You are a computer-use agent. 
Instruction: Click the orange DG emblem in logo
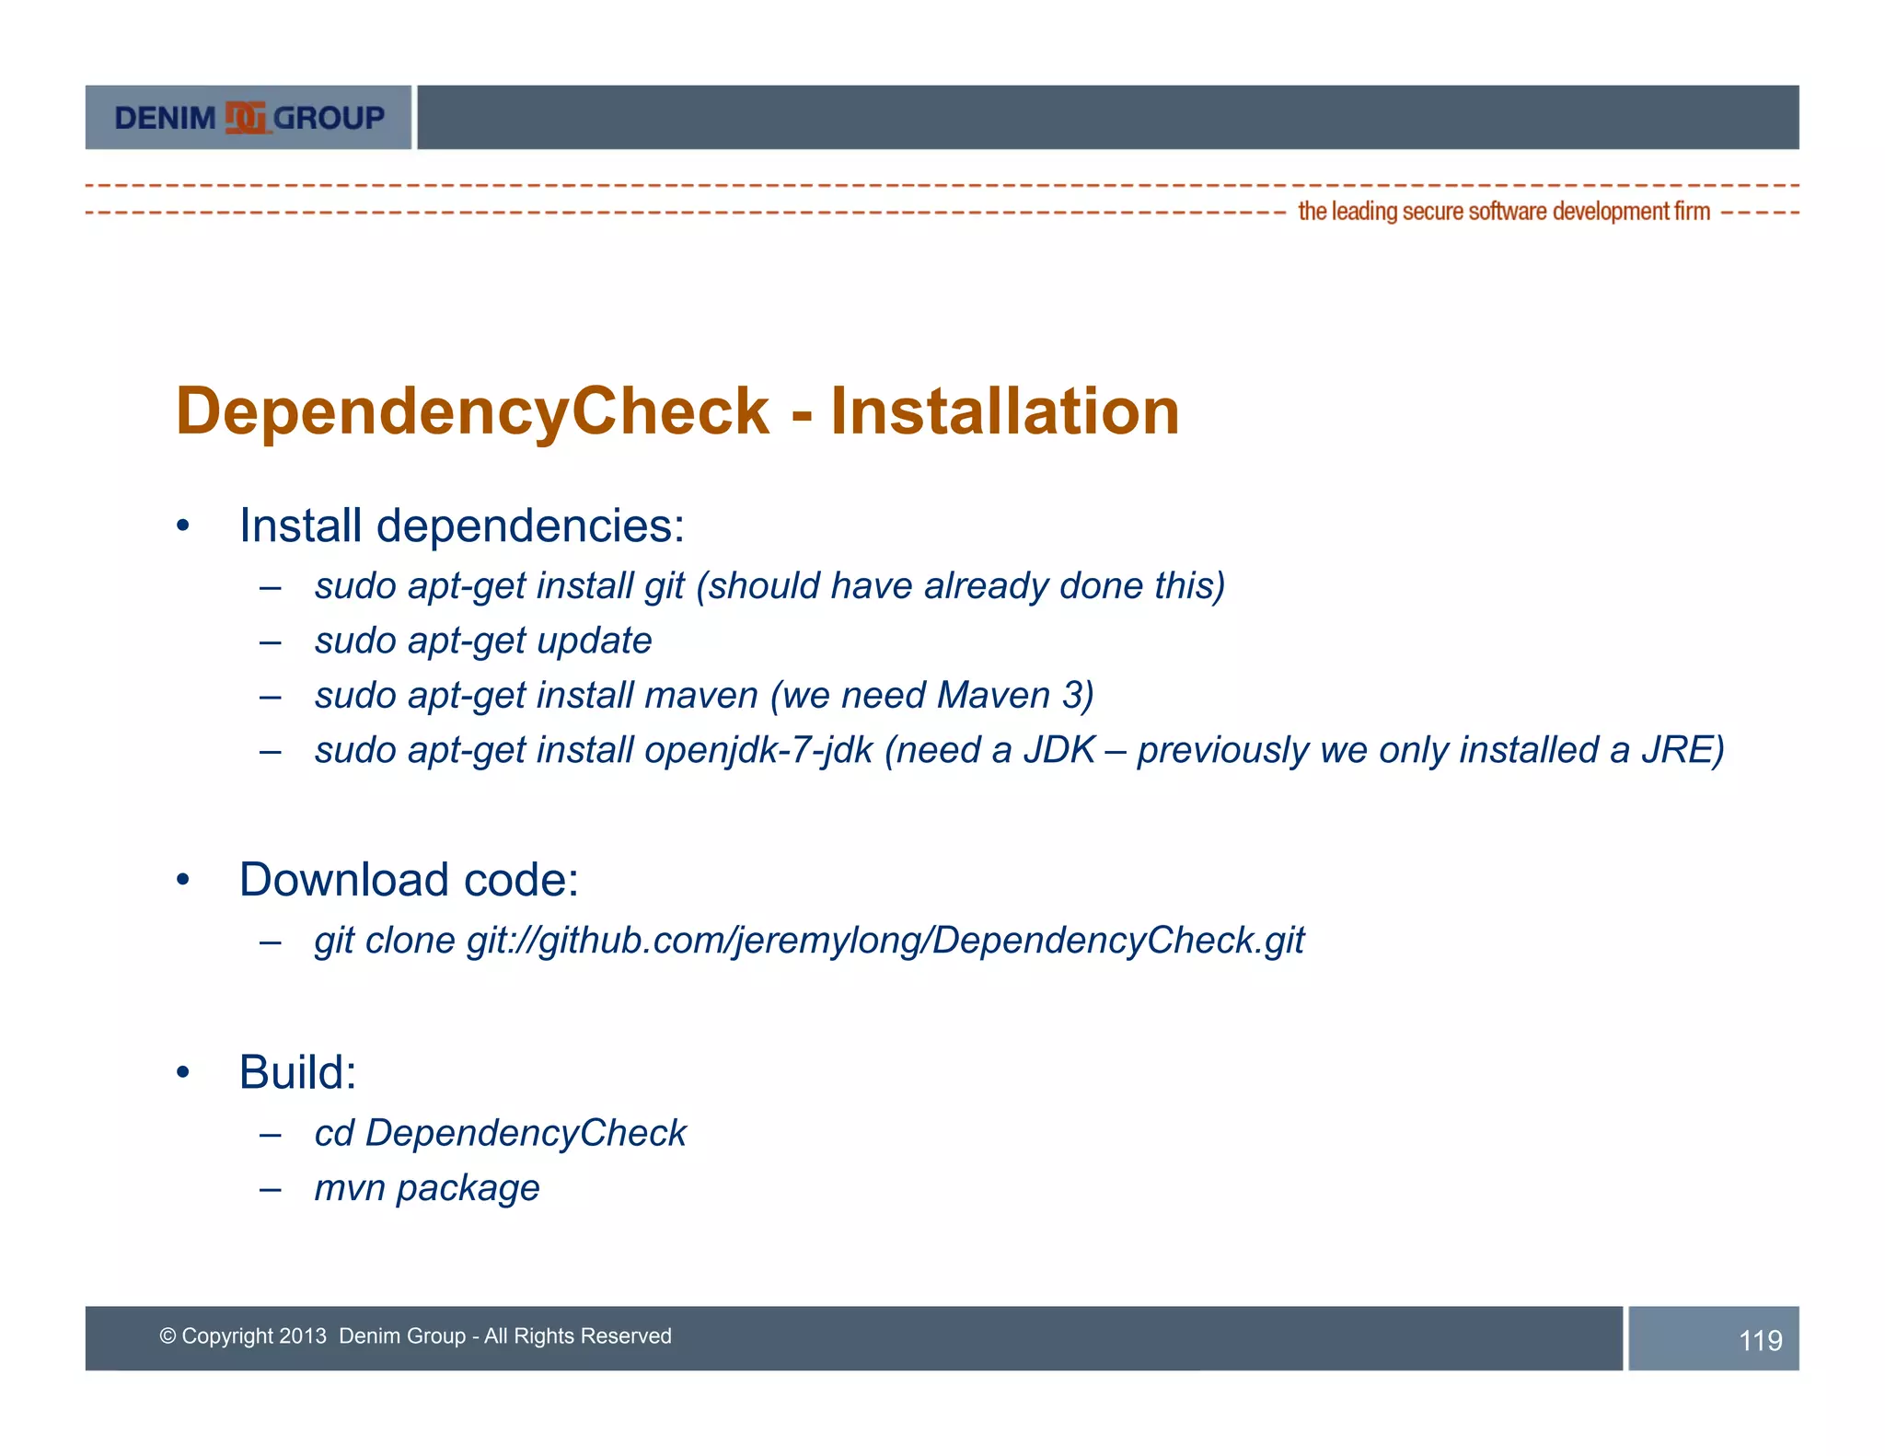pos(246,118)
